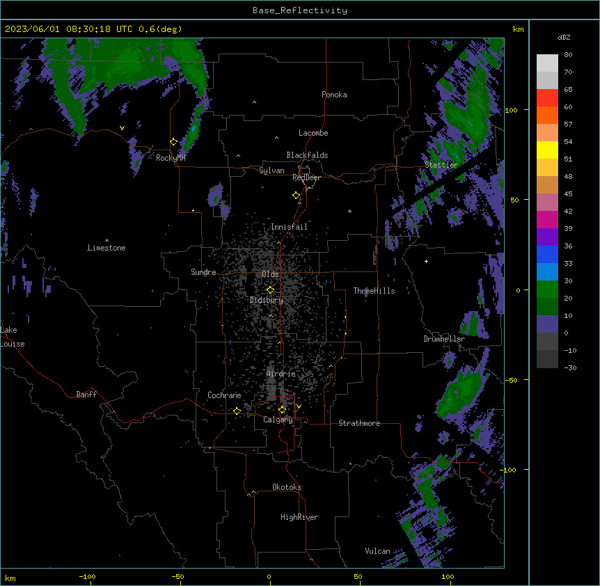Click the Vulcan label
This screenshot has height=586, width=600.
click(x=377, y=551)
